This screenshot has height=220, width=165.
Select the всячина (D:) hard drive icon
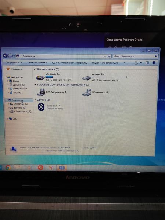(x=87, y=78)
